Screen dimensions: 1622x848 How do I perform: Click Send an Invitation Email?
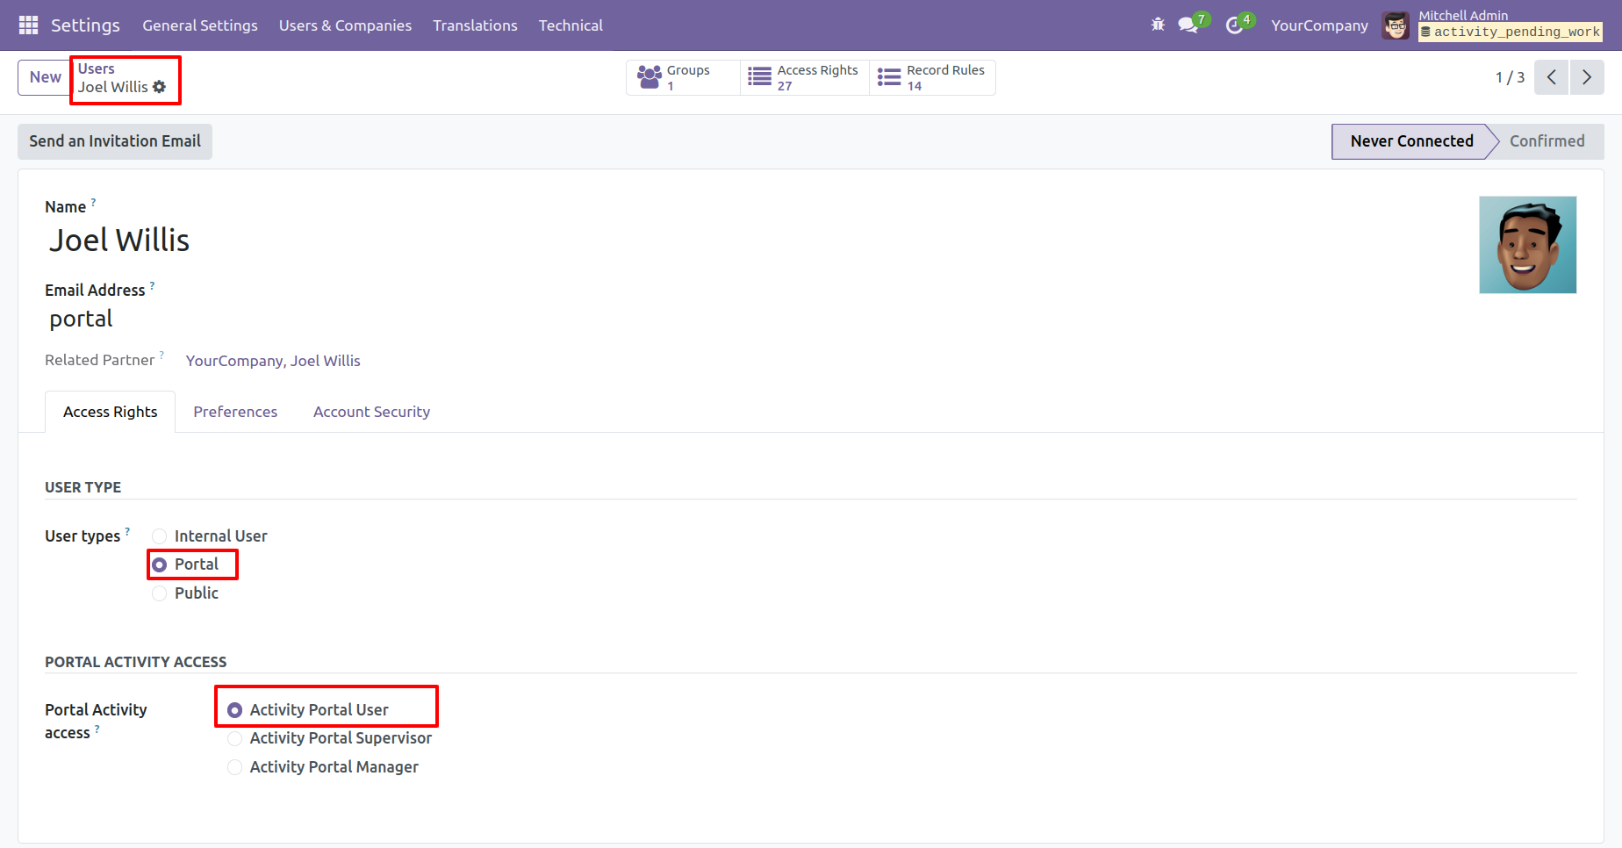coord(115,141)
